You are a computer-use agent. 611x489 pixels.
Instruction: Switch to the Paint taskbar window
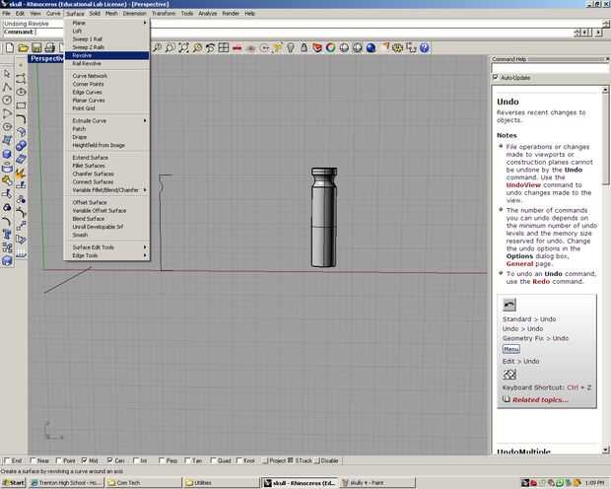point(377,483)
